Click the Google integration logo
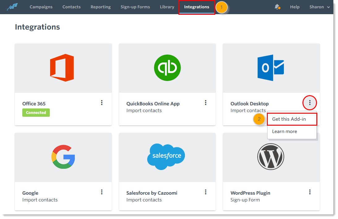The height and width of the screenshot is (219, 338). pos(63,156)
